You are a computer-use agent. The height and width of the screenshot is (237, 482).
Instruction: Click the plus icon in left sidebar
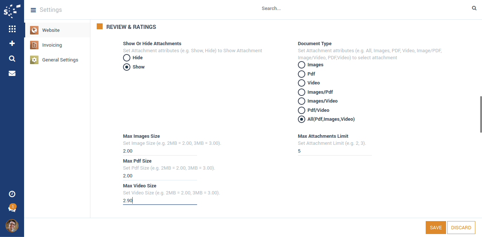point(12,44)
